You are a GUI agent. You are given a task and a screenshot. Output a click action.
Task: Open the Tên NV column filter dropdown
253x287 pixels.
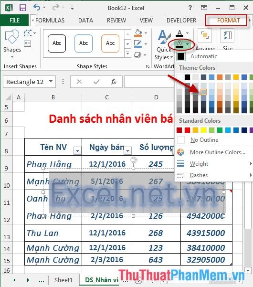77,151
